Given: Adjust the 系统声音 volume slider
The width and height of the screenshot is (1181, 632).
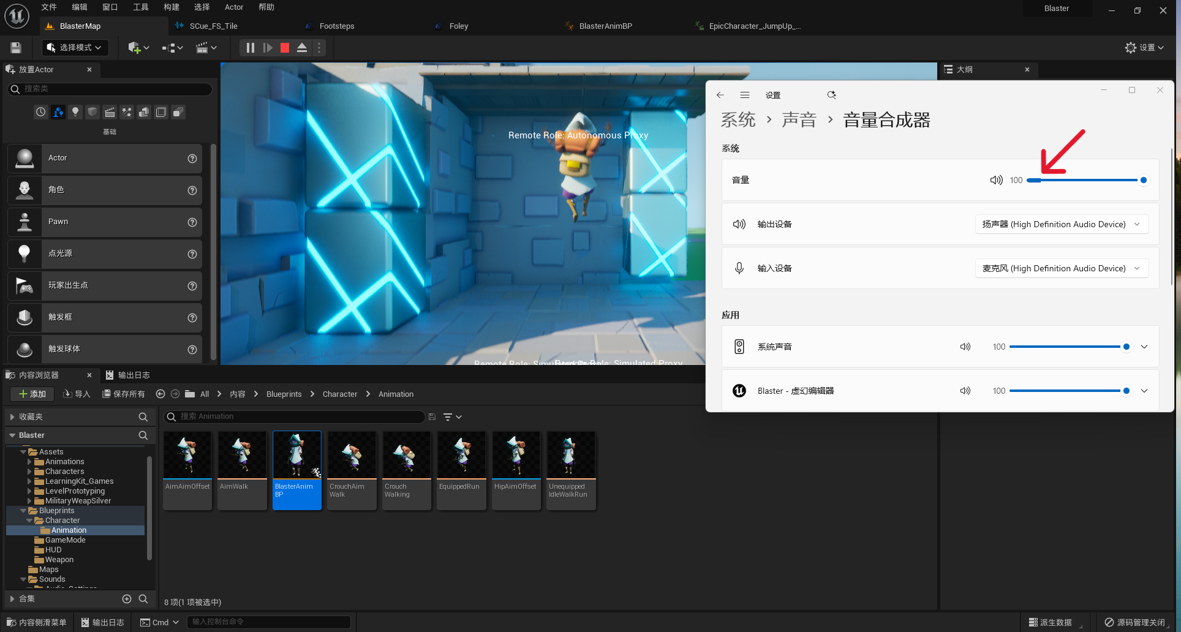Looking at the screenshot, I should pyautogui.click(x=1070, y=347).
